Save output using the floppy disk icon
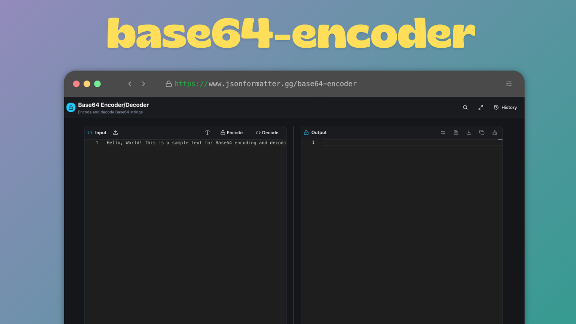 pyautogui.click(x=456, y=132)
